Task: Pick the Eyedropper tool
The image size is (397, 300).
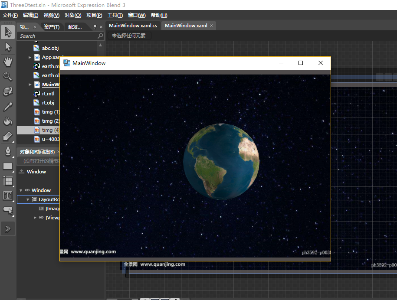Action: click(x=8, y=107)
